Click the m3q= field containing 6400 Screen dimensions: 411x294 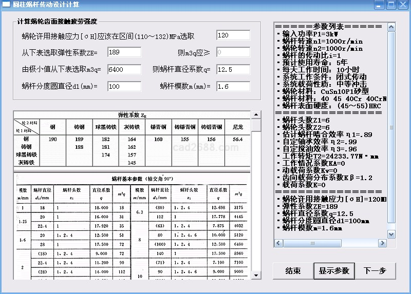click(x=124, y=69)
